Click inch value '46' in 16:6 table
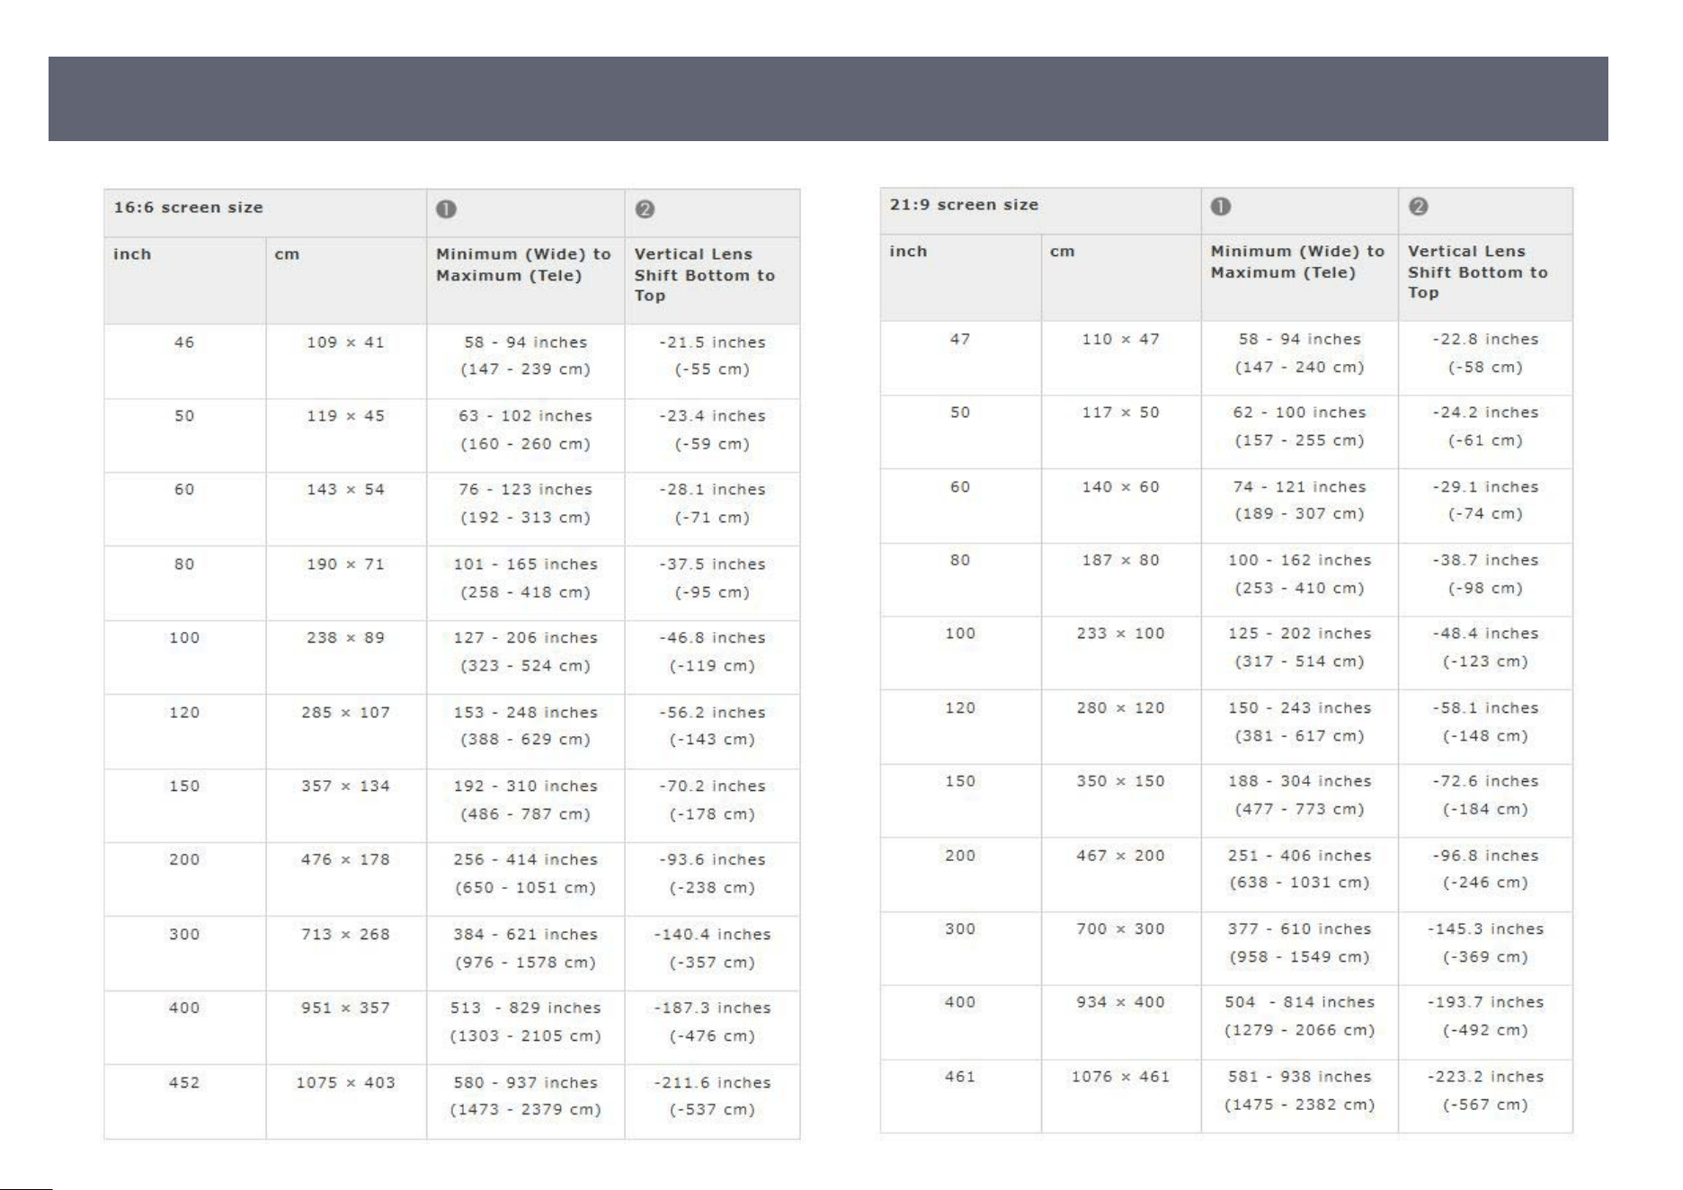Screen dimensions: 1683x1190 point(184,342)
